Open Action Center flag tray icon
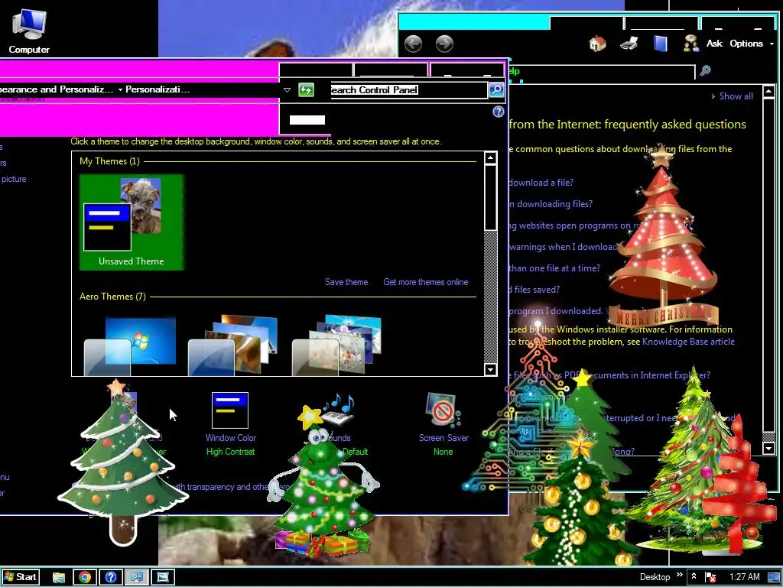This screenshot has height=587, width=783. coord(710,578)
